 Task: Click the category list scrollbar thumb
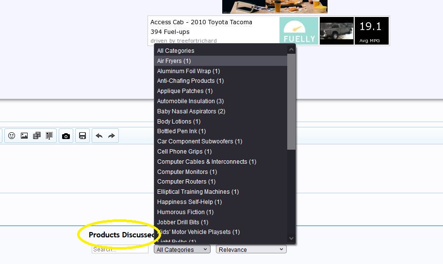pos(291,102)
